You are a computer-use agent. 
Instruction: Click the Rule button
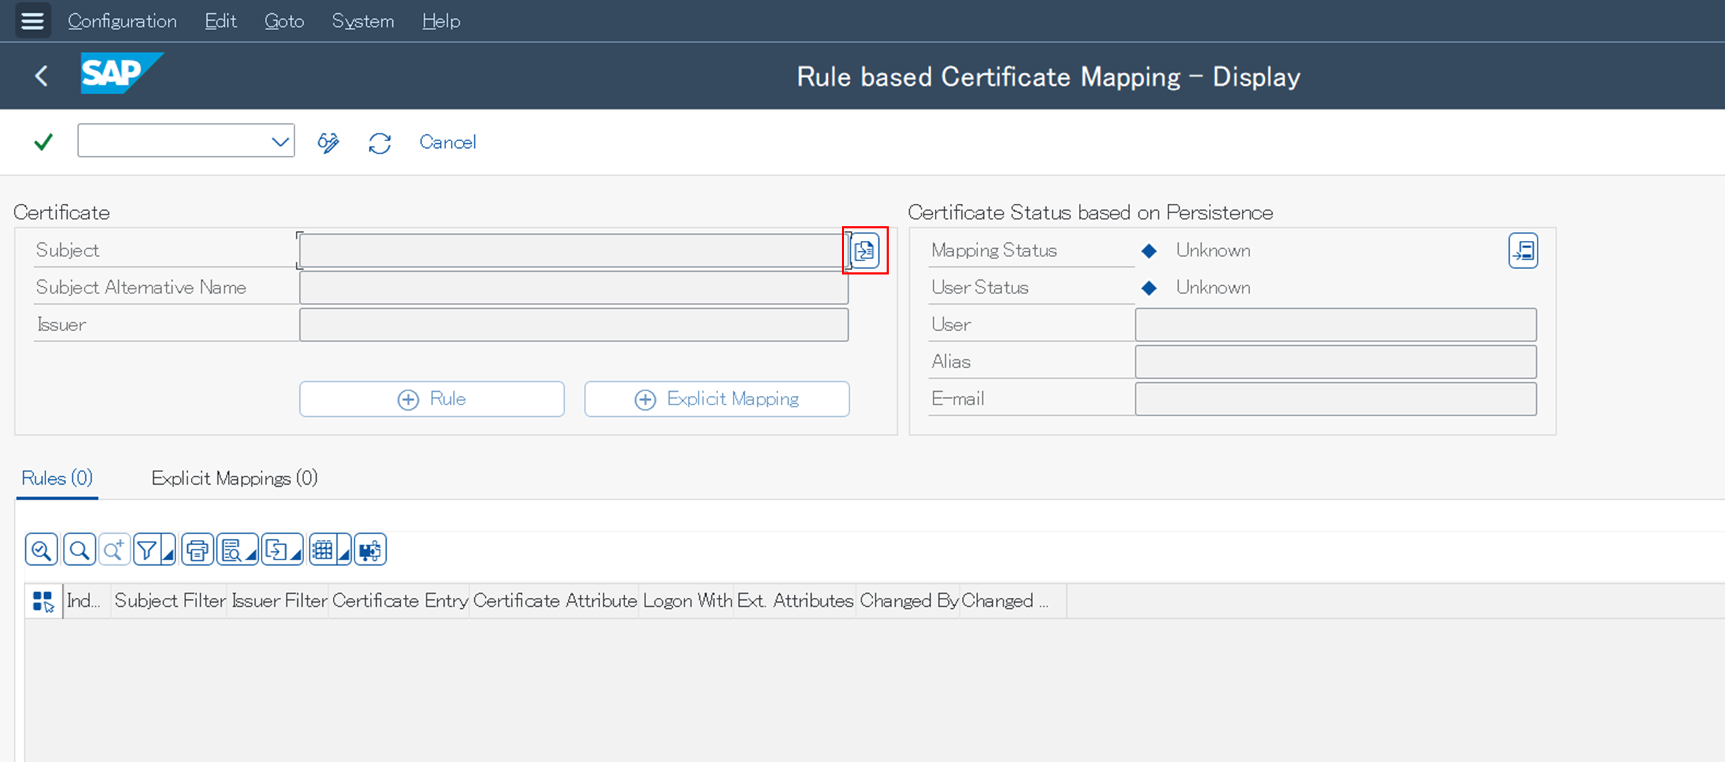tap(431, 399)
